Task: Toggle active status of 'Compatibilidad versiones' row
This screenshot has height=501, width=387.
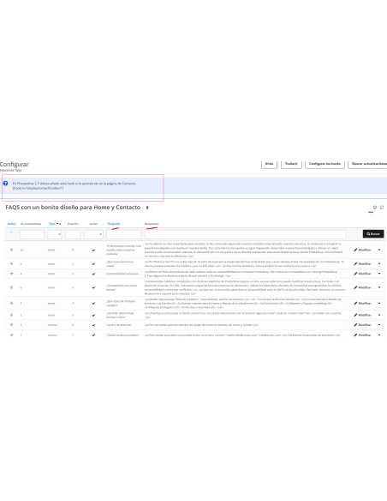Action: pyautogui.click(x=93, y=275)
